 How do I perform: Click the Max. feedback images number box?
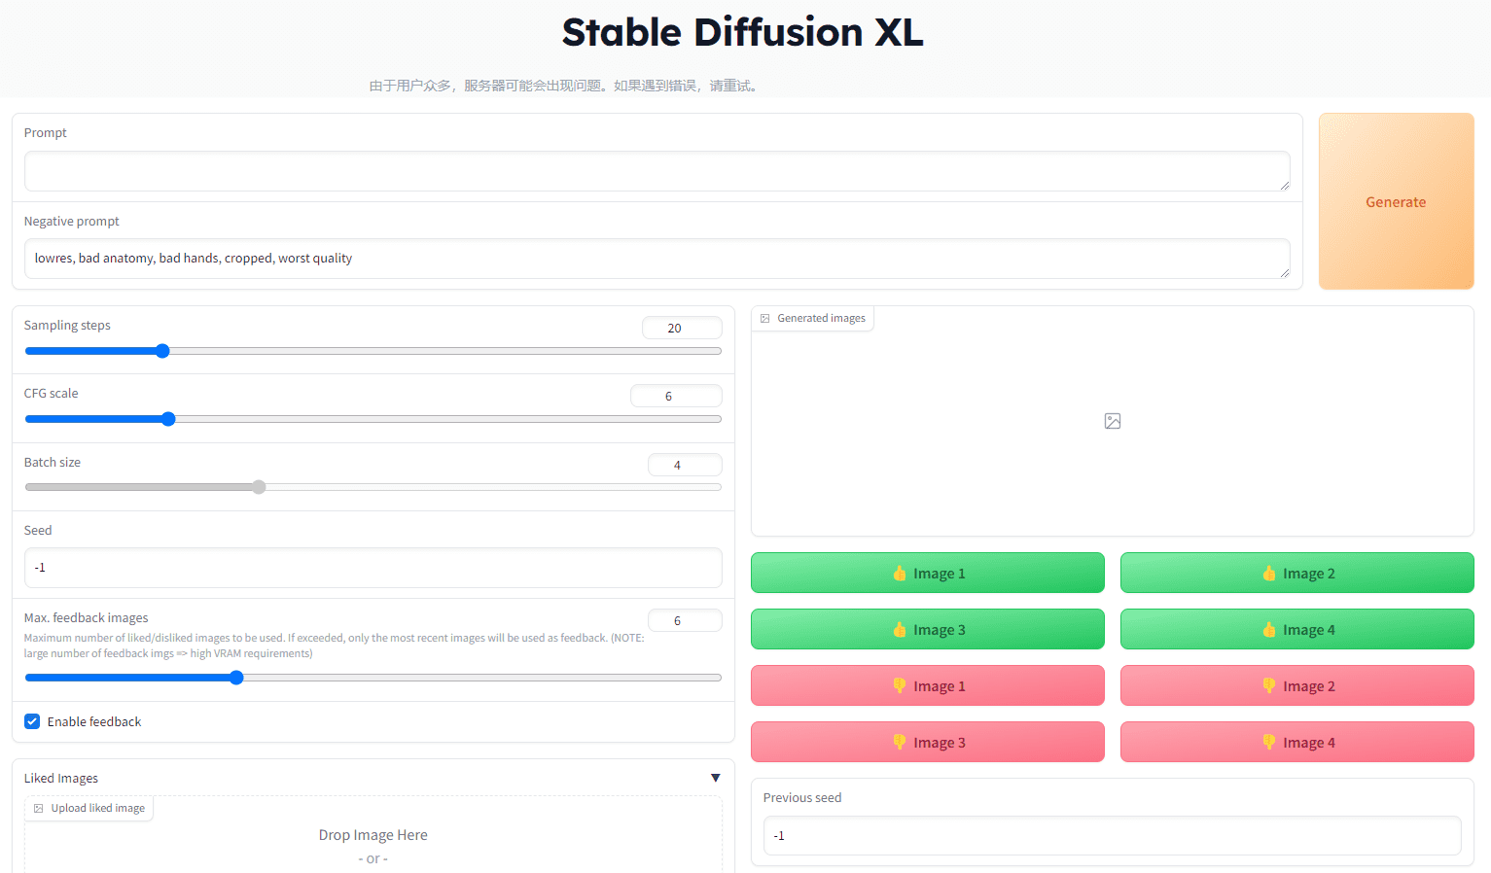tap(685, 620)
